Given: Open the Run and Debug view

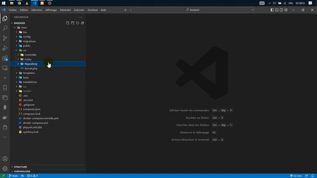Looking at the screenshot, I should coord(5,48).
